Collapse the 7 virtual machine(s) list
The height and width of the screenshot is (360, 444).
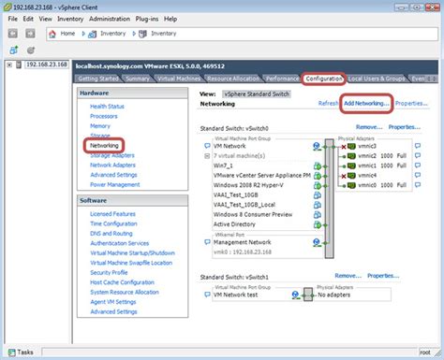coord(207,156)
